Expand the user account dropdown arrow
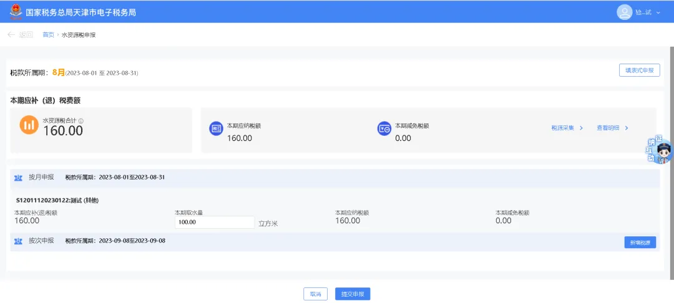Image resolution: width=674 pixels, height=303 pixels. (x=658, y=12)
